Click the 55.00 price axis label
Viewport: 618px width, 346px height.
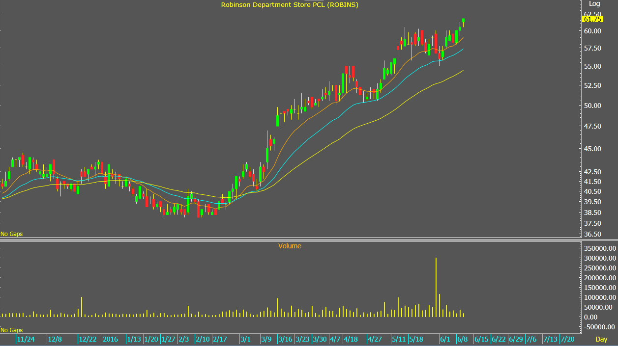592,66
